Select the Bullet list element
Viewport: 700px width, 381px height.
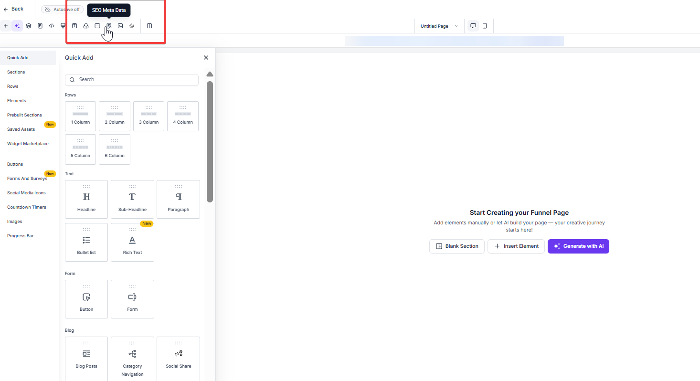[x=86, y=242]
